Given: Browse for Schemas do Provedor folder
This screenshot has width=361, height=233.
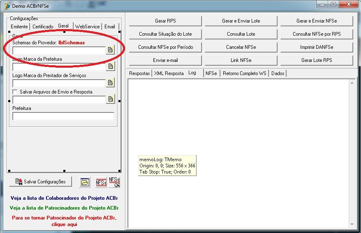Looking at the screenshot, I should [110, 50].
